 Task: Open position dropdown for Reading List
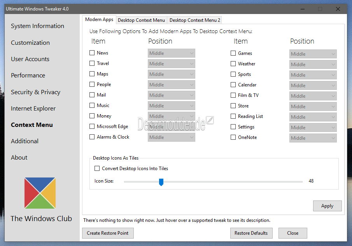tap(313, 117)
